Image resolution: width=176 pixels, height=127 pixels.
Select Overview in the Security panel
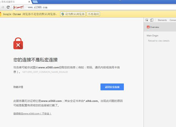tap(160, 27)
